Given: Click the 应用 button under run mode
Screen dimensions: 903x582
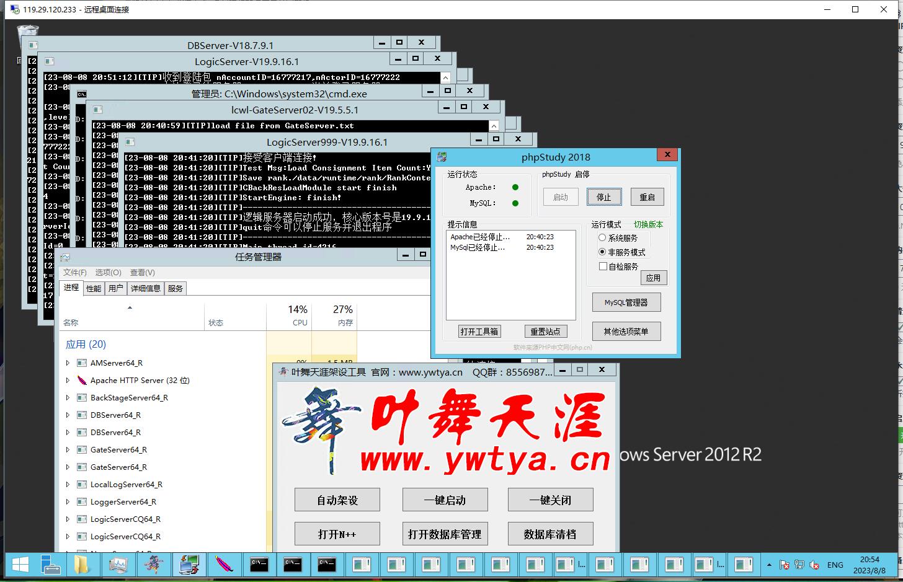Looking at the screenshot, I should pyautogui.click(x=653, y=278).
